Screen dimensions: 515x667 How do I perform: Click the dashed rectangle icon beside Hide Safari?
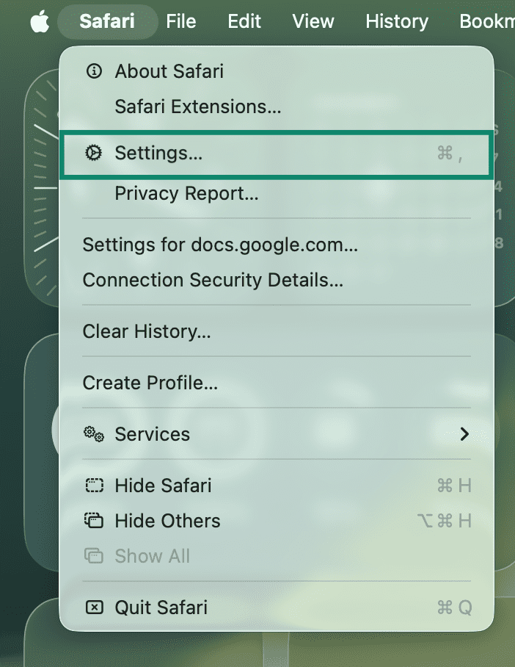coord(93,486)
